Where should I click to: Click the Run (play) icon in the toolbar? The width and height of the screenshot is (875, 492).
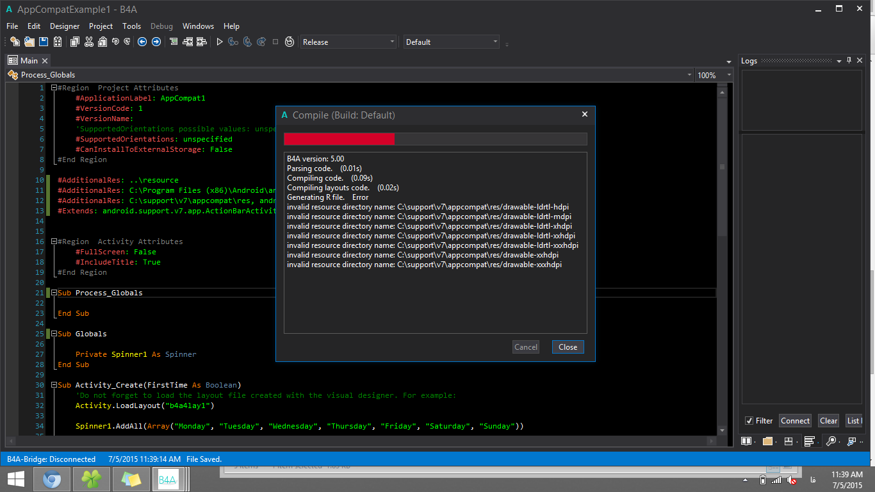(219, 42)
